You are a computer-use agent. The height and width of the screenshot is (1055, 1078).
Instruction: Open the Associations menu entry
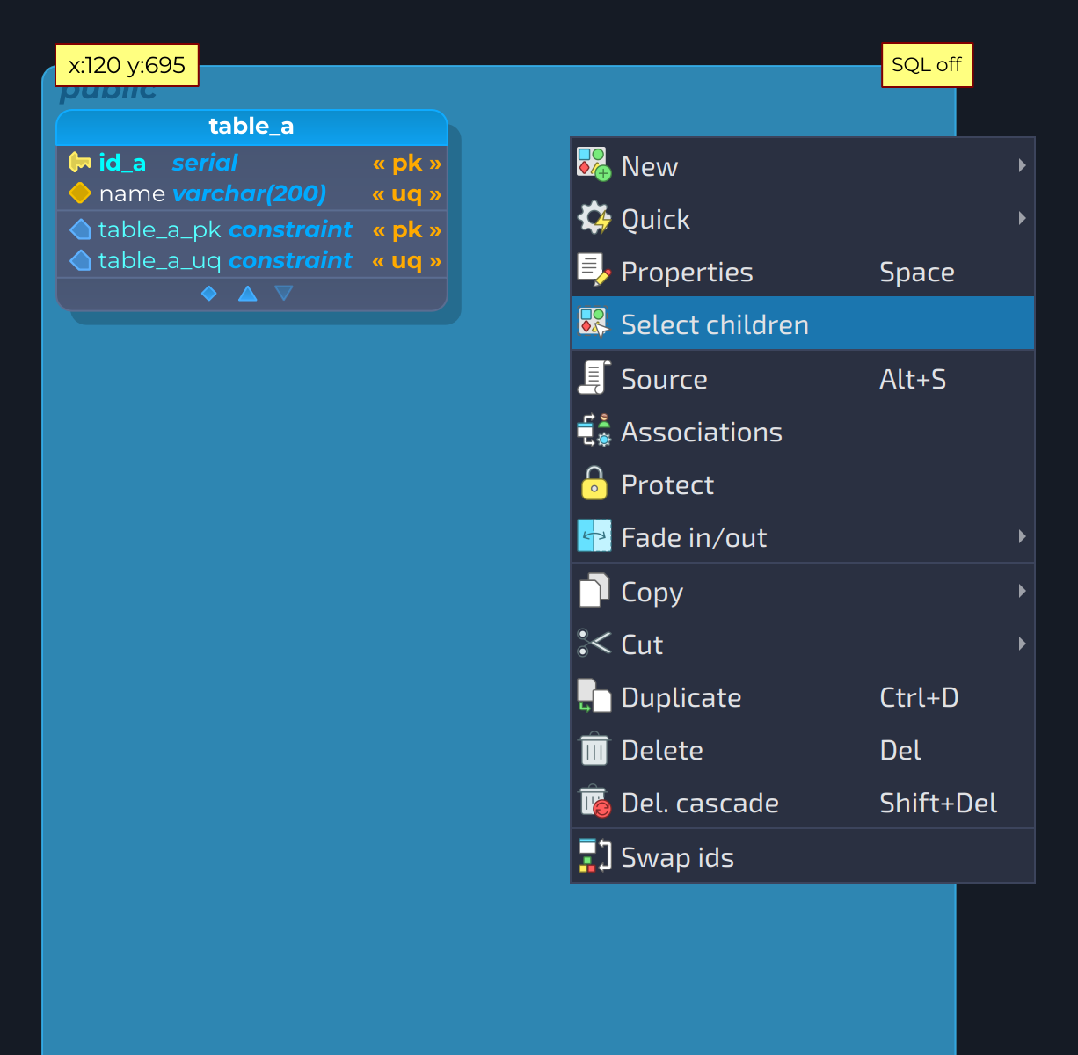[x=803, y=431]
